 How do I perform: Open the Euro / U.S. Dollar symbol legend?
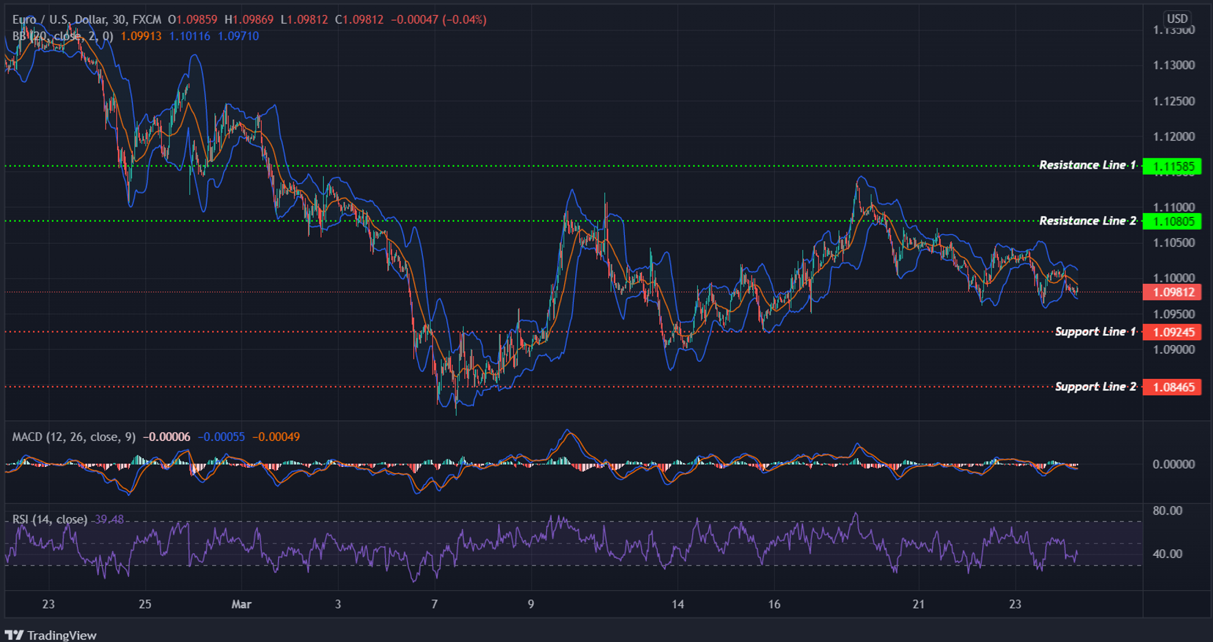coord(62,19)
